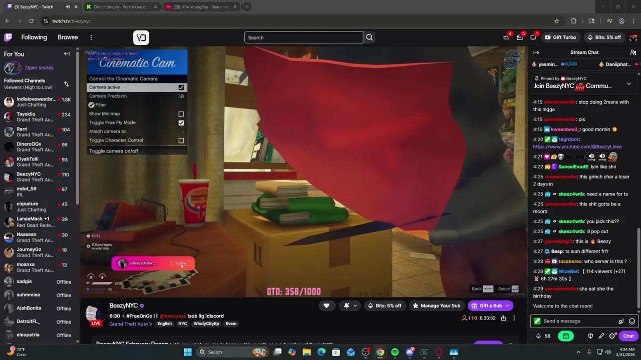Click the WindyCityRp tag
The width and height of the screenshot is (641, 360).
[x=206, y=324]
